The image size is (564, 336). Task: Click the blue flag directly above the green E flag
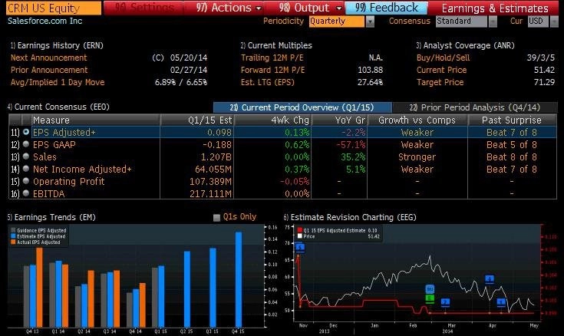(x=430, y=289)
